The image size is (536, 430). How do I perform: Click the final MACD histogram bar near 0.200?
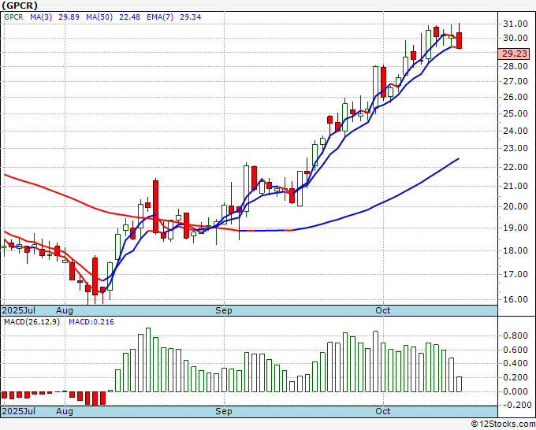459,384
